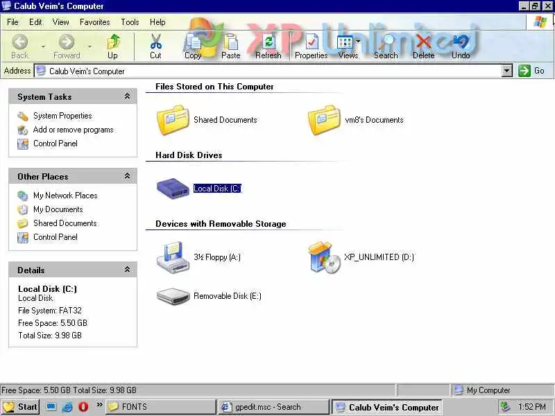Open the Tools menu

point(130,22)
